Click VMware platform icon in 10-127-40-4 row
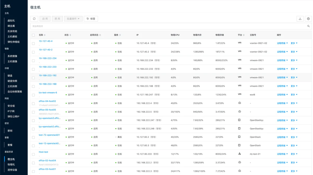The height and width of the screenshot is (175, 313). (x=239, y=42)
